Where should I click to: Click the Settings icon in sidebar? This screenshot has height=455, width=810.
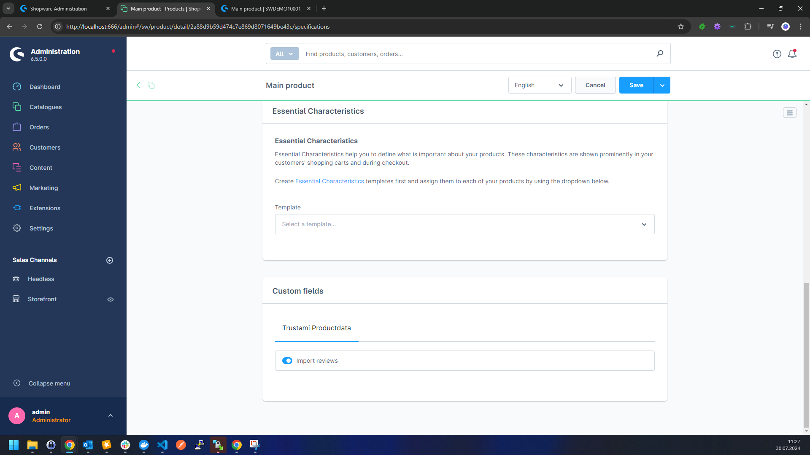[17, 228]
